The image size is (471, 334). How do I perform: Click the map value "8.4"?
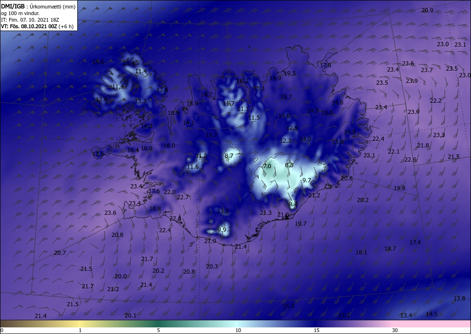click(x=293, y=204)
